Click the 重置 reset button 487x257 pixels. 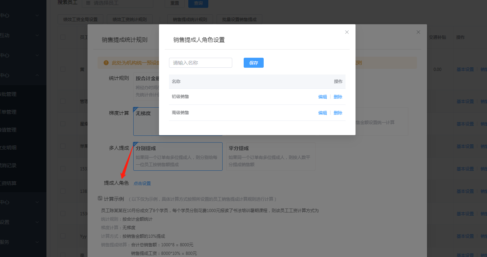[x=175, y=3]
